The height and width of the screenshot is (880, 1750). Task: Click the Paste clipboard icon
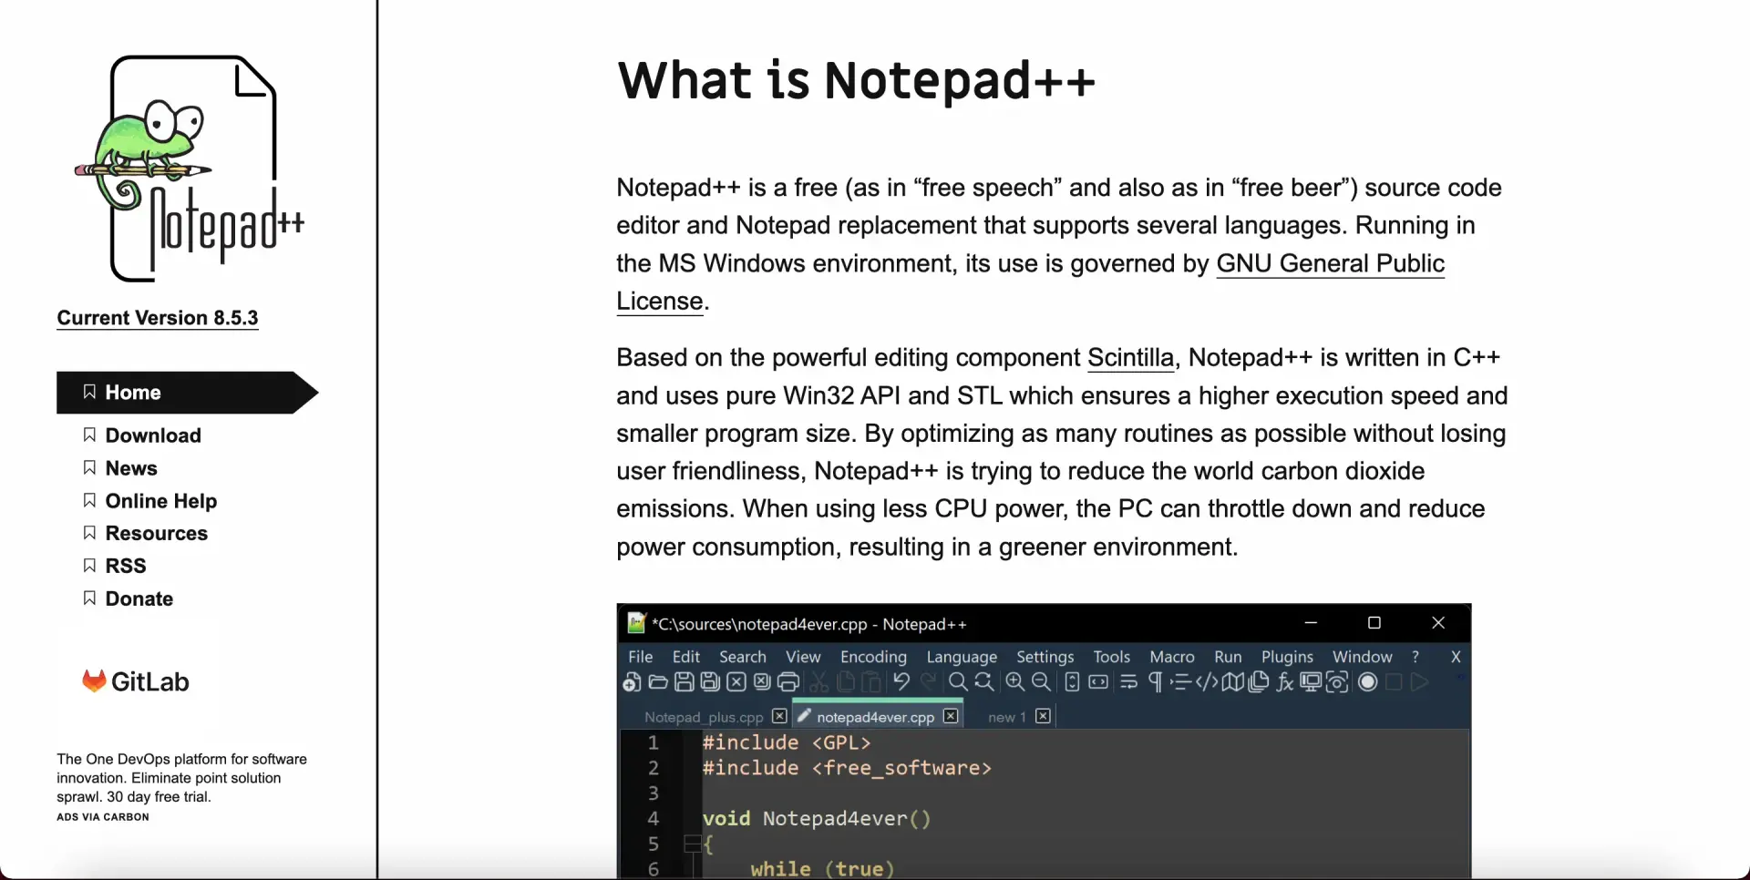871,682
